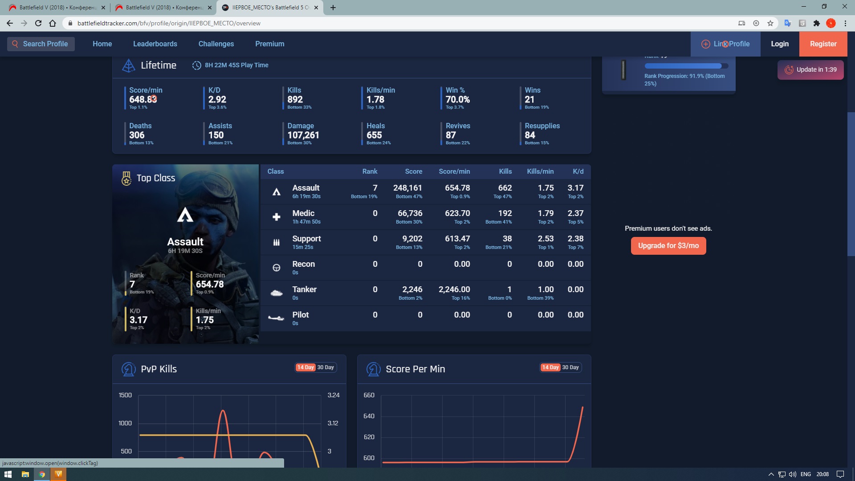
Task: Show hidden system tray icons
Action: (771, 474)
